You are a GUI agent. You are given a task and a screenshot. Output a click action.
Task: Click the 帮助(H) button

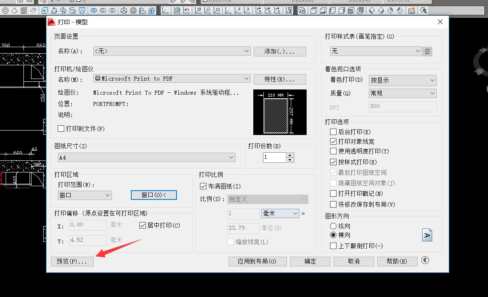point(397,262)
